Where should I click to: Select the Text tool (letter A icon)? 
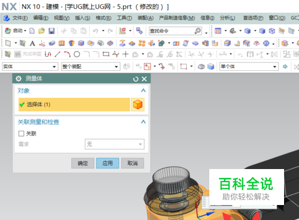click(32, 43)
